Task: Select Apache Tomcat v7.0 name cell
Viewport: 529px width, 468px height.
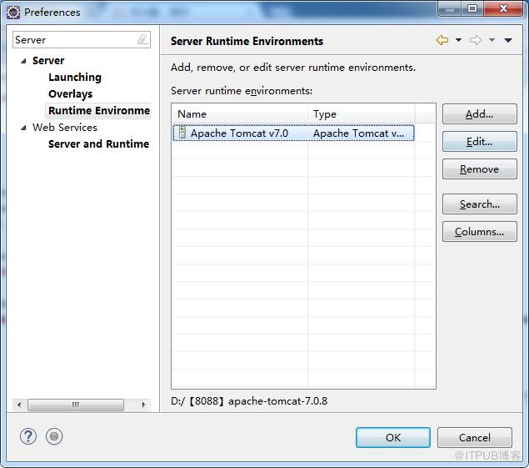Action: (240, 133)
